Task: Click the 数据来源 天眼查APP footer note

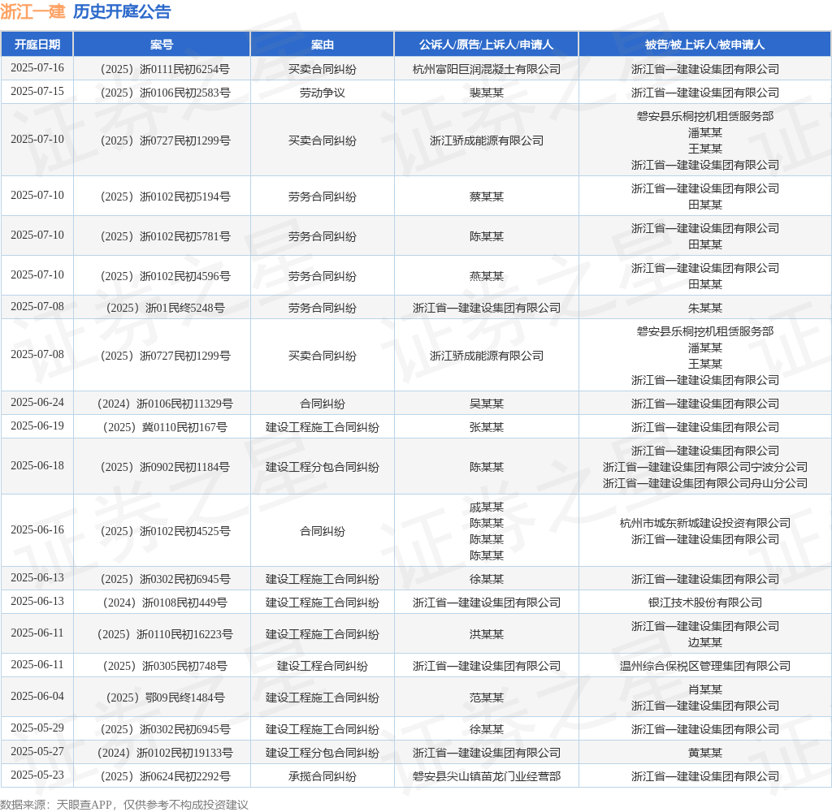Action: (124, 805)
